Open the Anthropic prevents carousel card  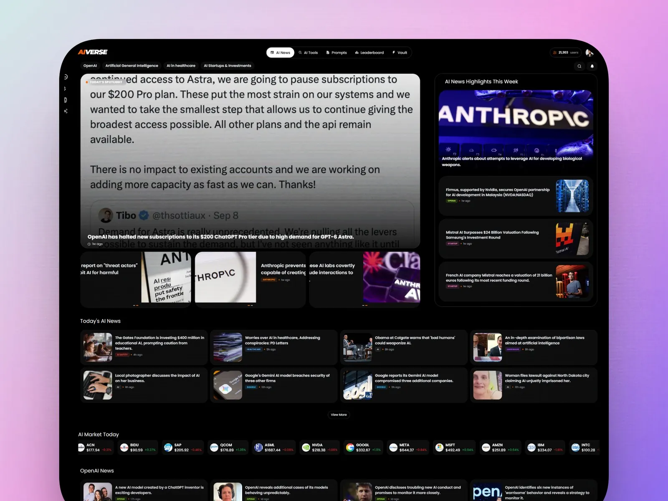(x=250, y=279)
